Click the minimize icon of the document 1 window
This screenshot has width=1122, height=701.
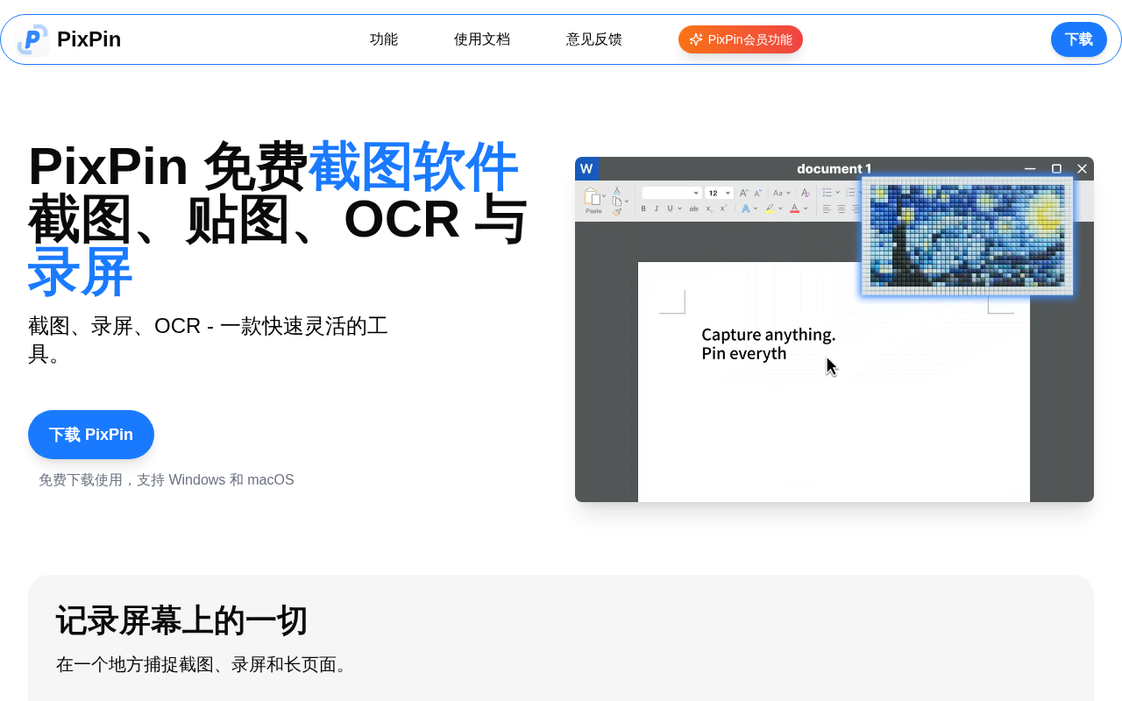point(1030,169)
